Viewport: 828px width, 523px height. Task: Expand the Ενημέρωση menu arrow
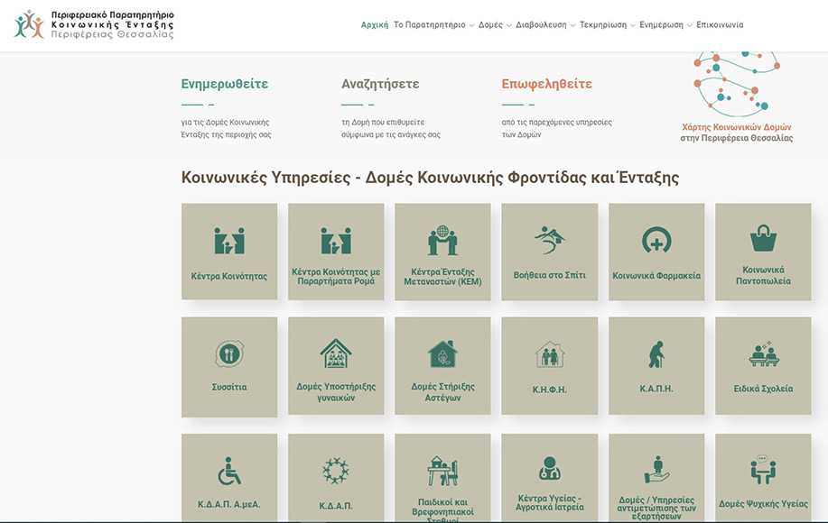click(x=690, y=25)
